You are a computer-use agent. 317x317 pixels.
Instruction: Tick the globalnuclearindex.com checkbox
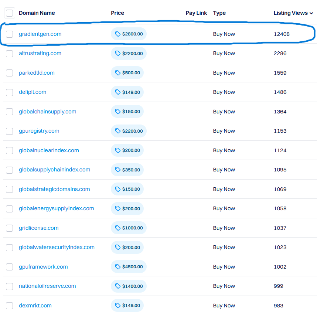pos(10,150)
